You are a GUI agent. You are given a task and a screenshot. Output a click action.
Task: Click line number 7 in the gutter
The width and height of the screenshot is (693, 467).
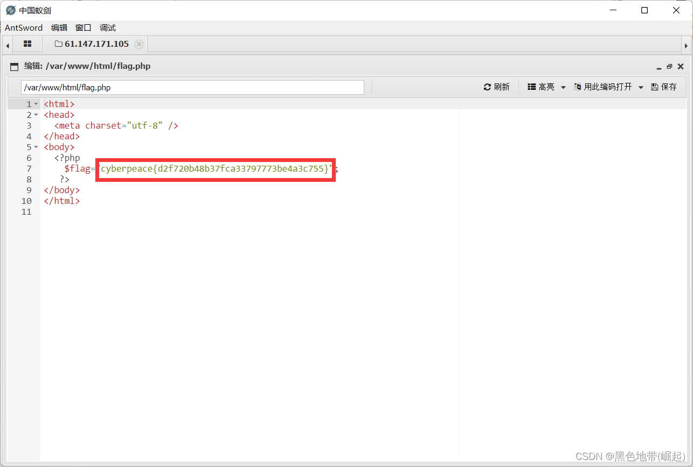[x=29, y=169]
